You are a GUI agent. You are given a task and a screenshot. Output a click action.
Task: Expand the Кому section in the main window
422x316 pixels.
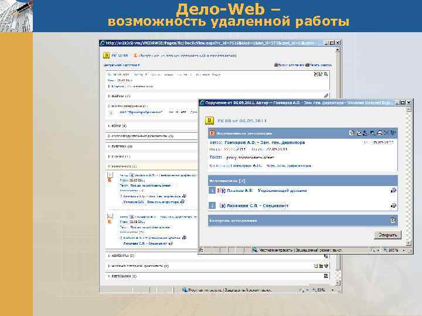109,126
